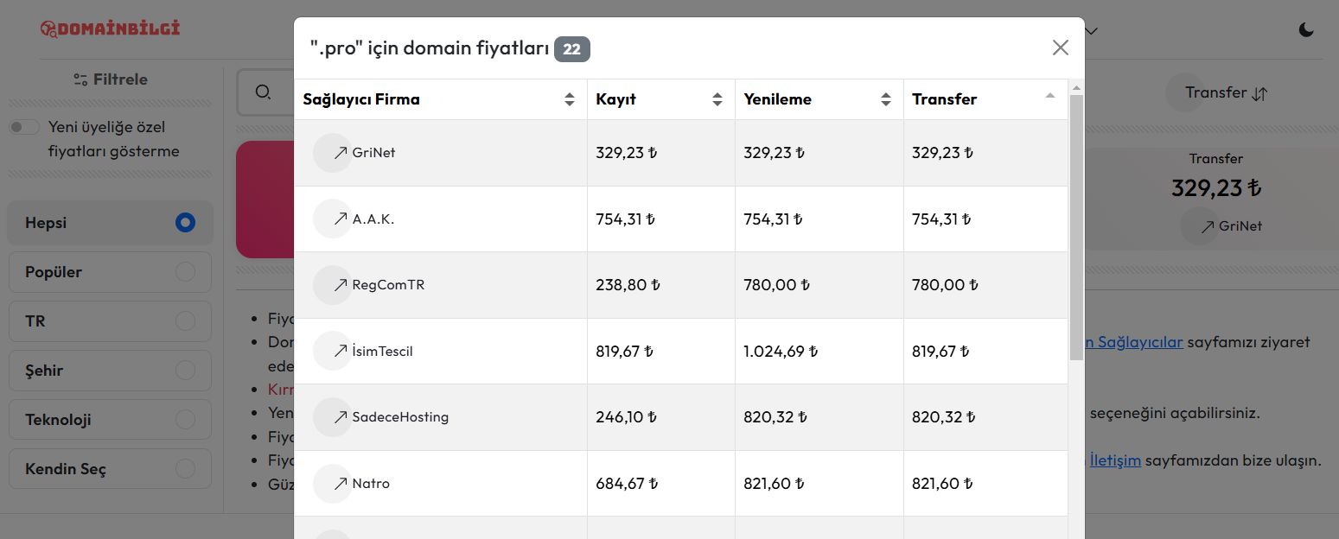Click the dialog vertical scrollbar thumb
The image size is (1339, 539).
tap(1076, 227)
